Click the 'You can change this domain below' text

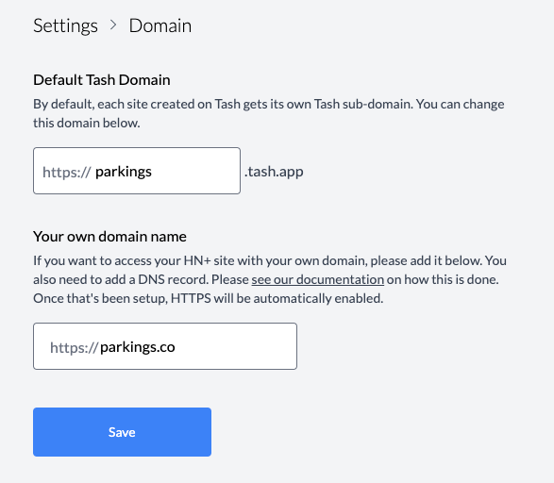tap(460, 104)
